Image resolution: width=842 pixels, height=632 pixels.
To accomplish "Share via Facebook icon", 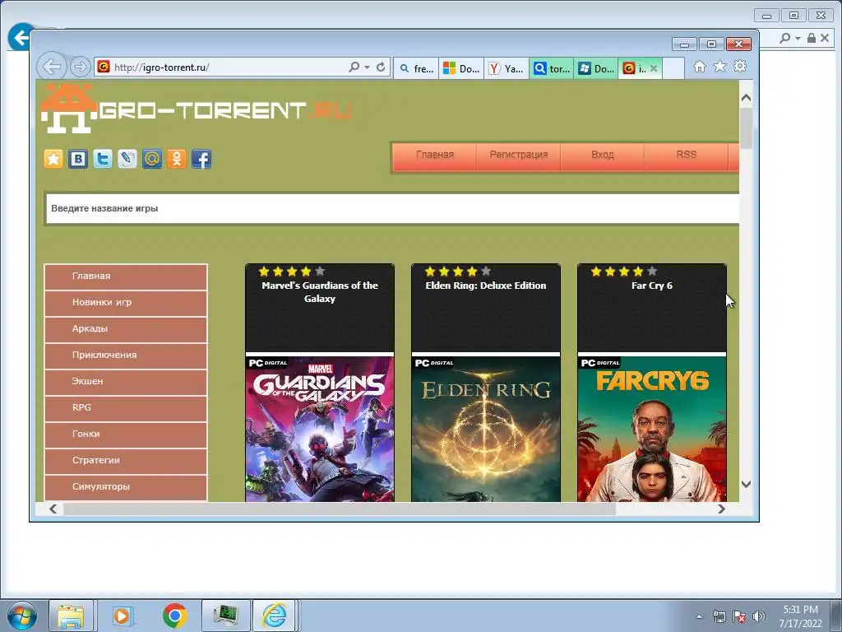I will point(201,159).
